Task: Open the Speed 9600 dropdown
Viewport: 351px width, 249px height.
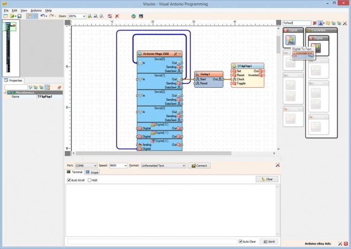Action: coord(125,166)
